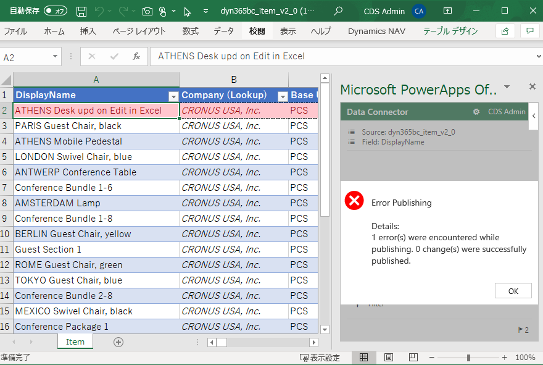Add a new sheet with plus icon
543x365 pixels.
pos(118,342)
